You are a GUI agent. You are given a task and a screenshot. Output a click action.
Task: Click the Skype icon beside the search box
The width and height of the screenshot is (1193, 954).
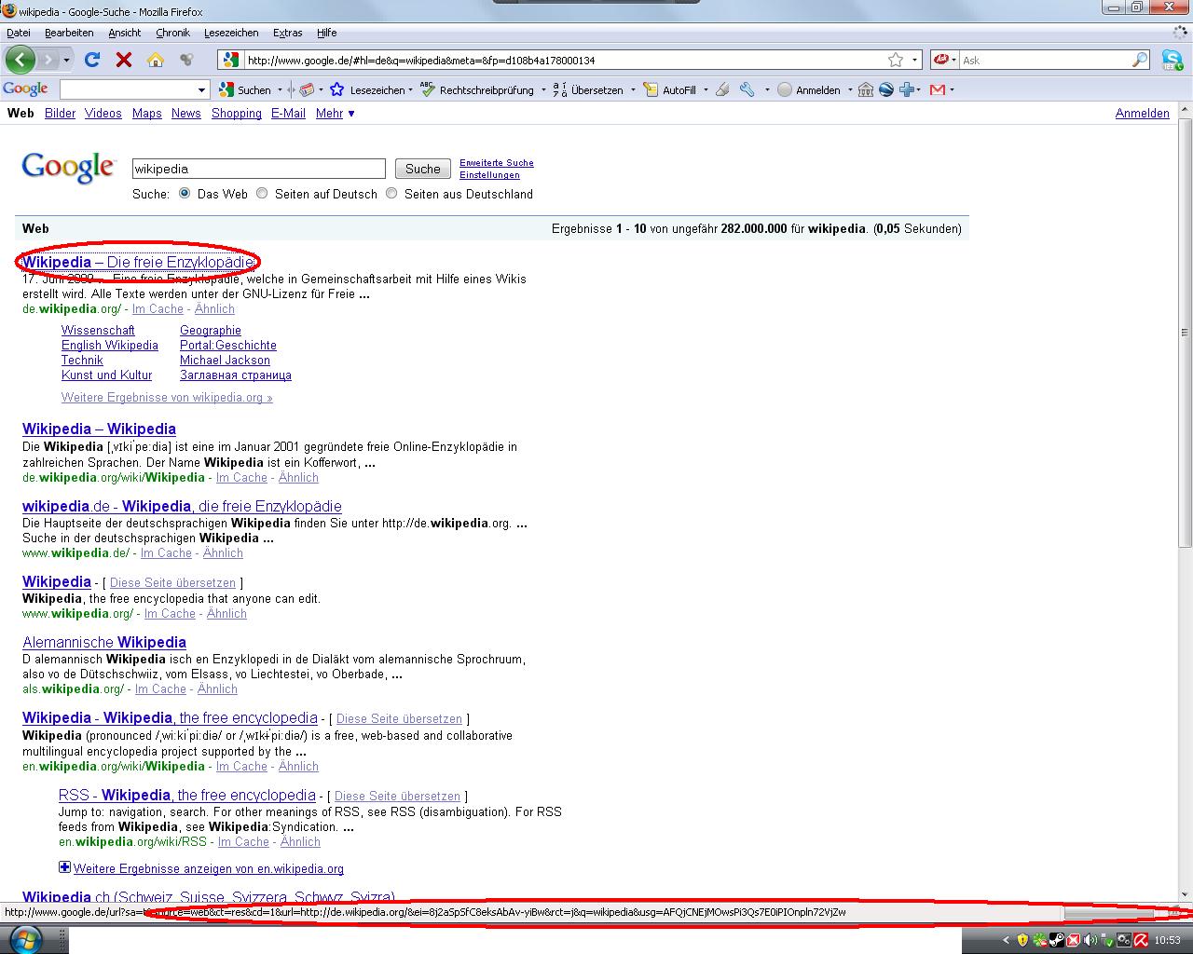[1172, 60]
